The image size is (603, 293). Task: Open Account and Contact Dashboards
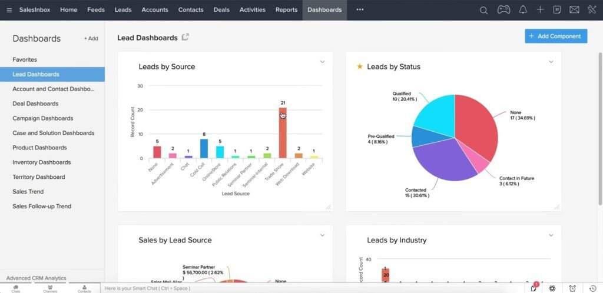coord(52,89)
